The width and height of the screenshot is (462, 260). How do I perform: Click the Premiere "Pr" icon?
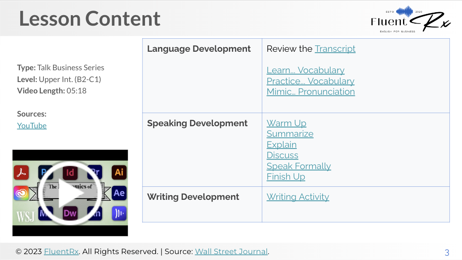95,171
